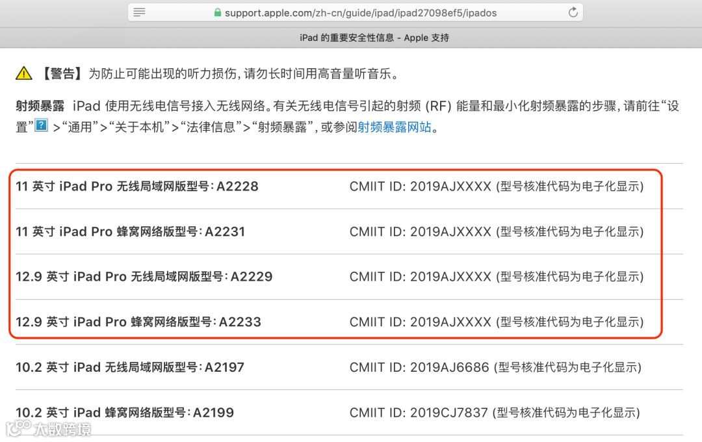Click the green padlock security icon
702x442 pixels.
click(218, 12)
